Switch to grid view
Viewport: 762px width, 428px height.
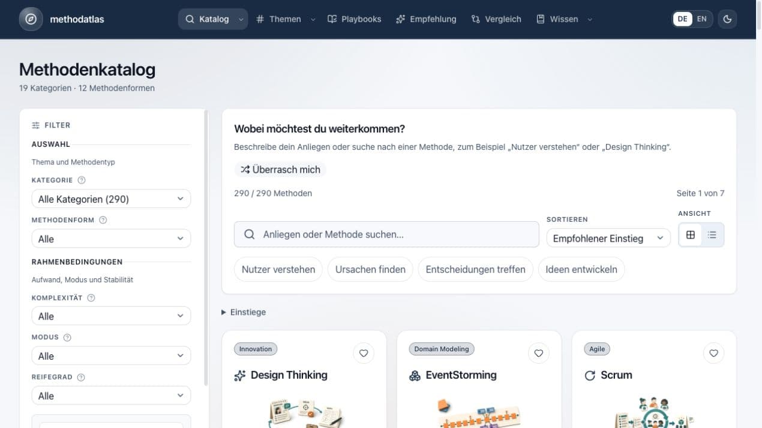tap(691, 235)
